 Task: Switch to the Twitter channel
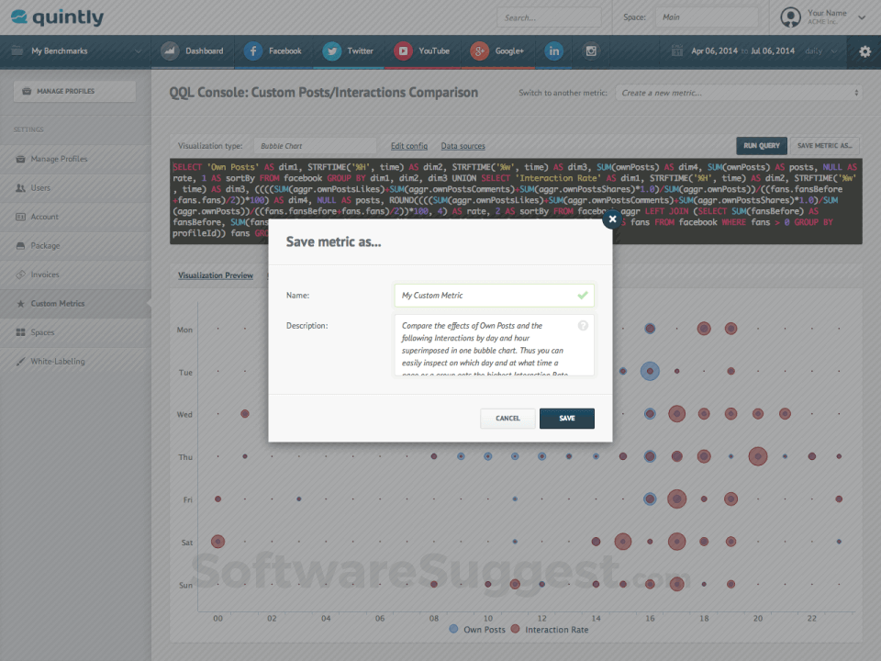(x=349, y=52)
